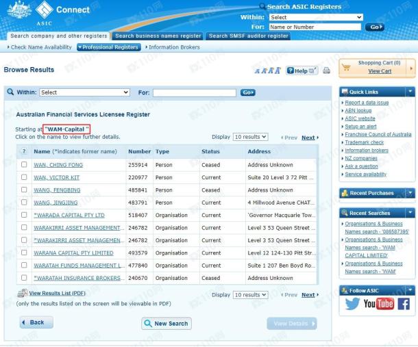418x347 pixels.
Task: Tick checkbox for WAN, VICTOR KIT
Action: pos(24,177)
